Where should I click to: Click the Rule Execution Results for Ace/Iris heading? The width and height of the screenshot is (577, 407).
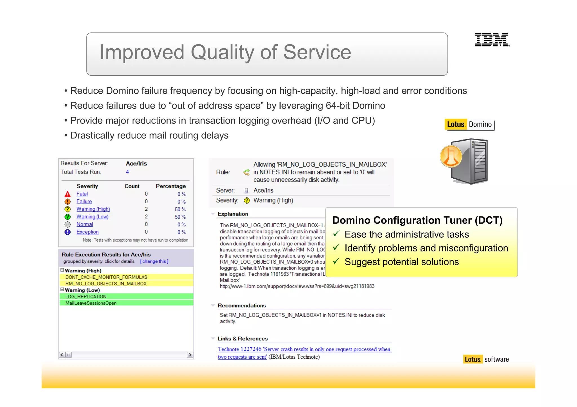point(106,255)
